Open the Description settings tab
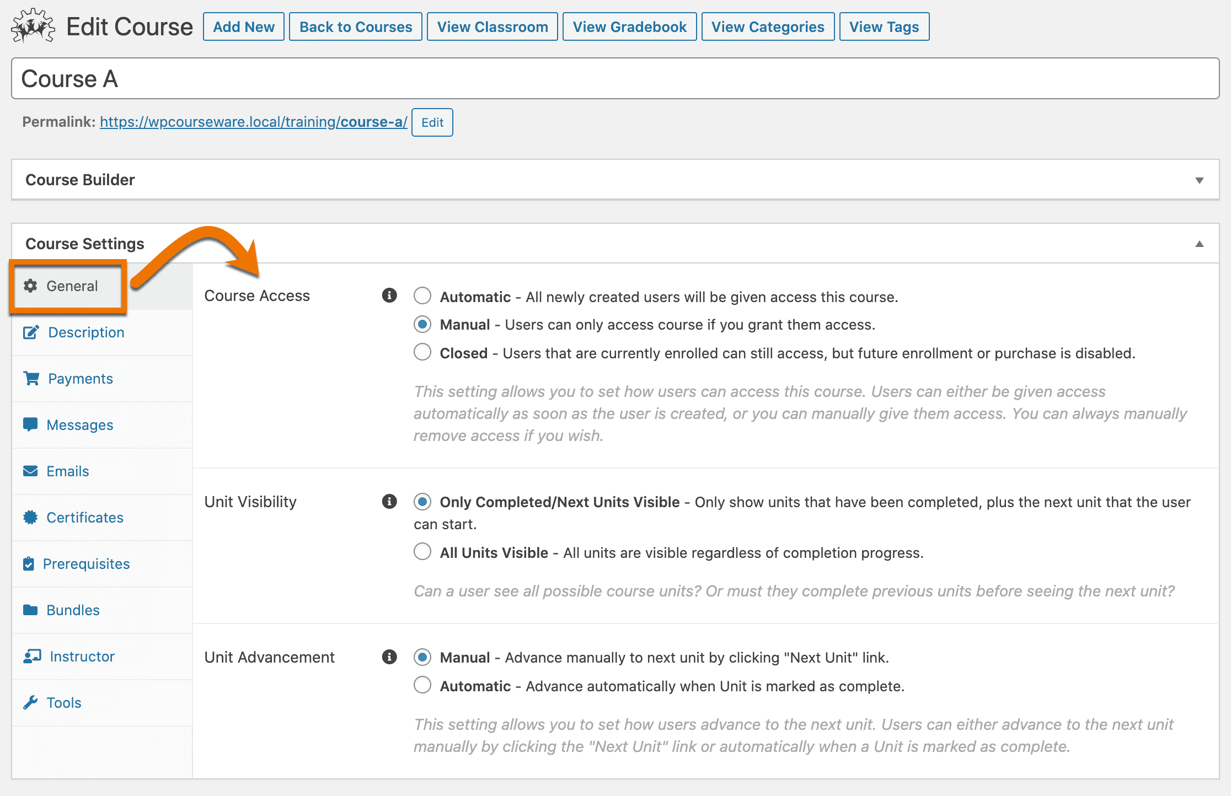 pyautogui.click(x=103, y=332)
